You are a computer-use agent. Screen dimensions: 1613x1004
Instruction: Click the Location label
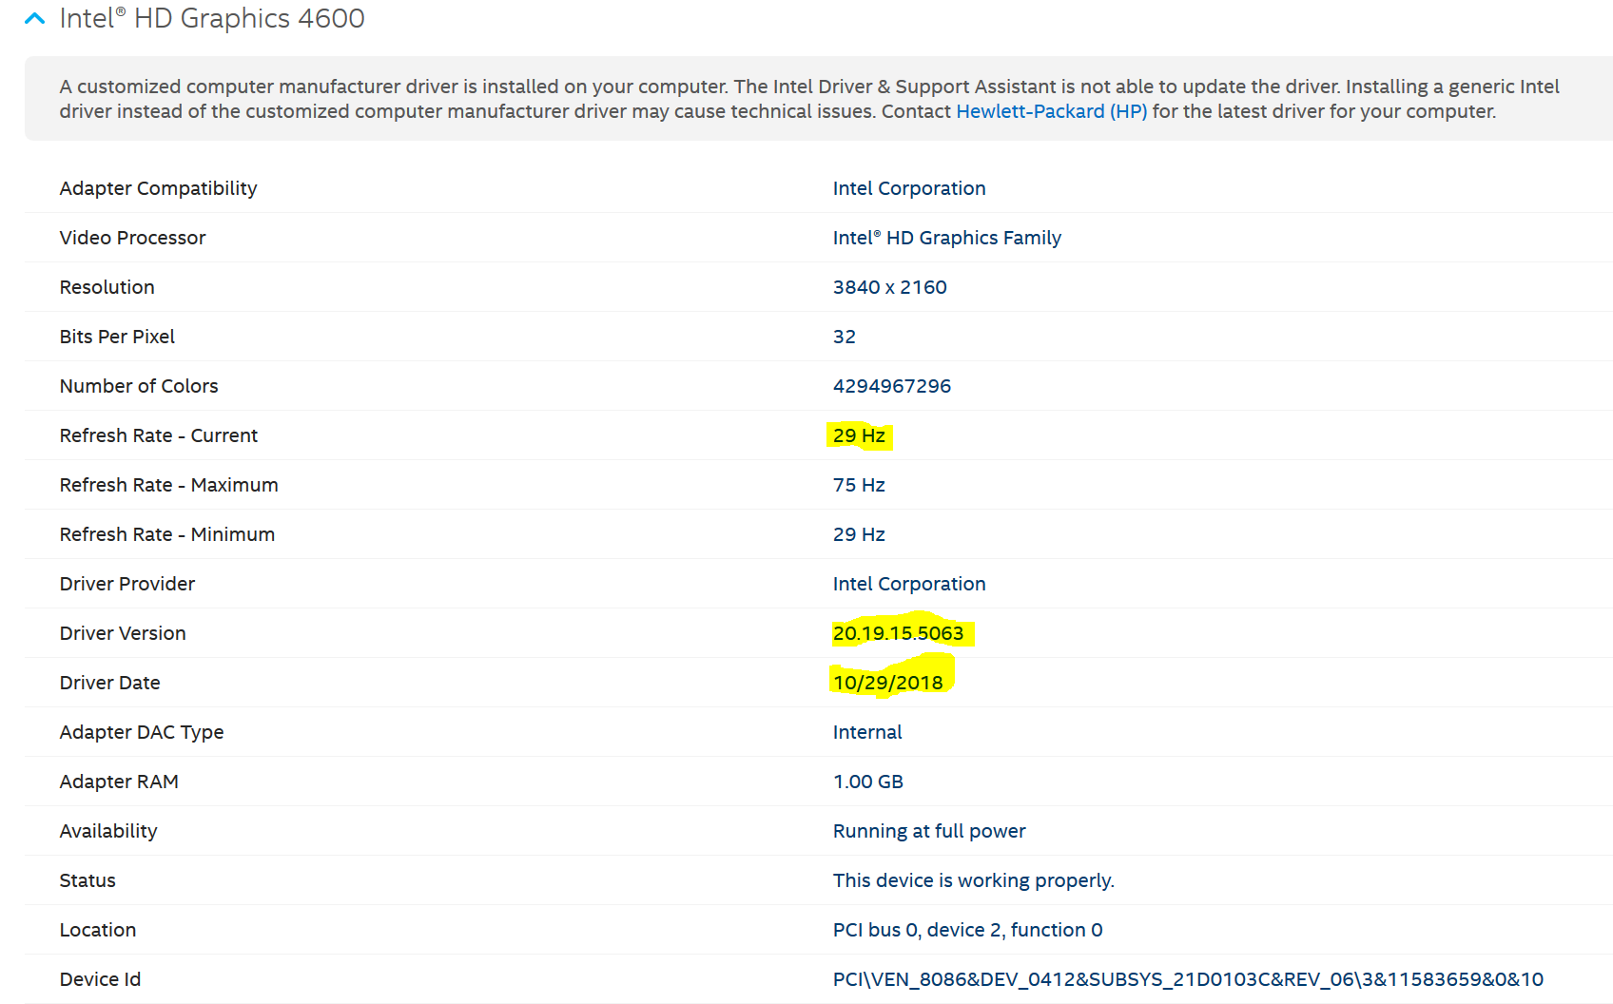[98, 930]
